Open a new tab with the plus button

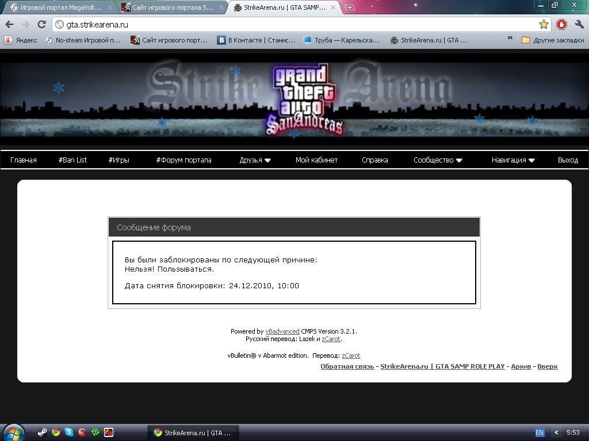coord(349,7)
